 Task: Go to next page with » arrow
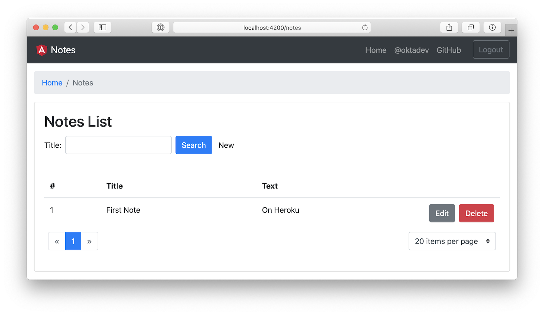(89, 241)
